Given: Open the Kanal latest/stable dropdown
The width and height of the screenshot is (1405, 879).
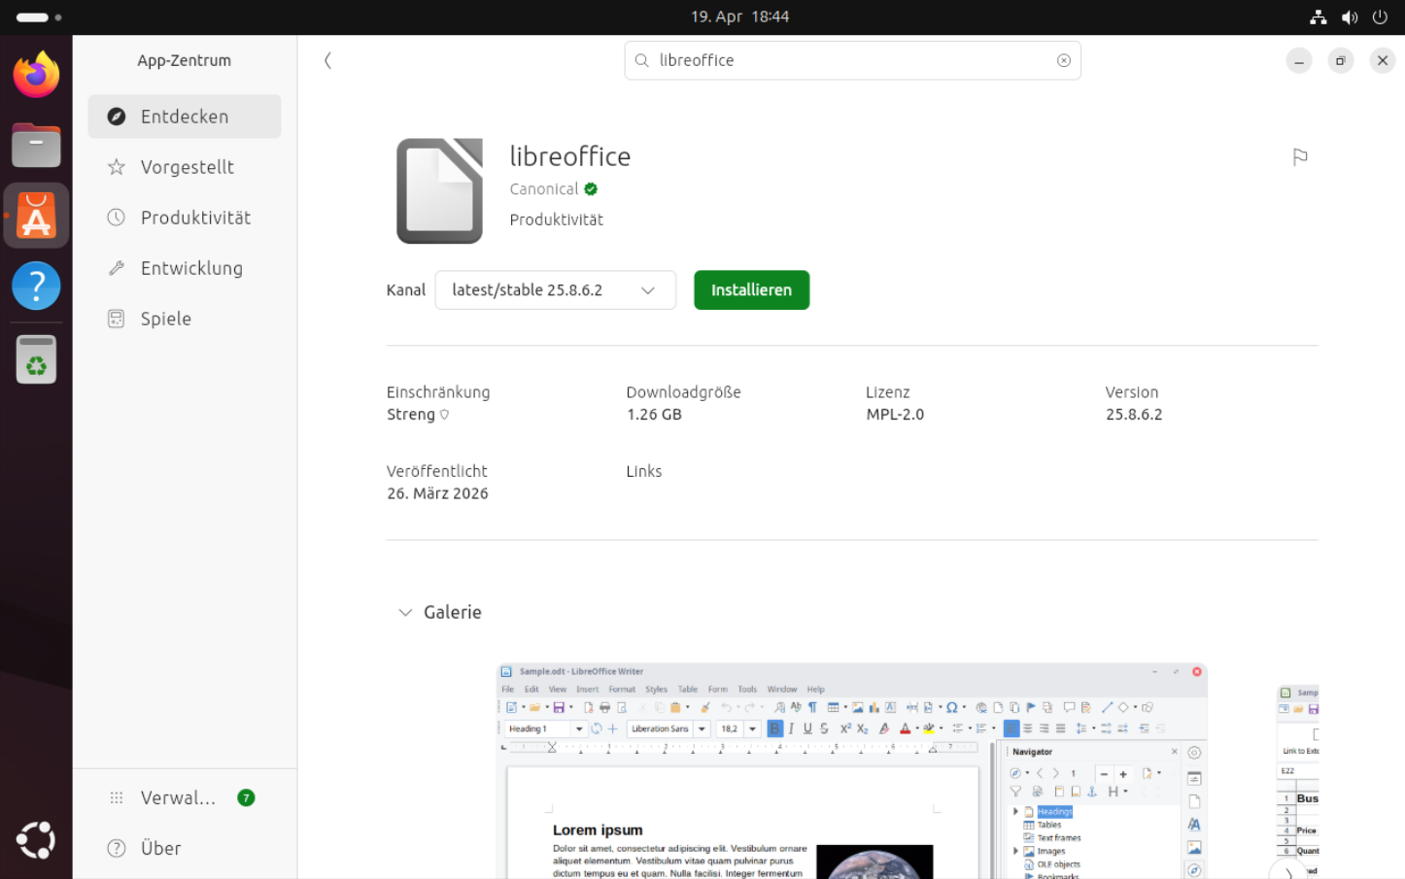Looking at the screenshot, I should click(x=555, y=290).
